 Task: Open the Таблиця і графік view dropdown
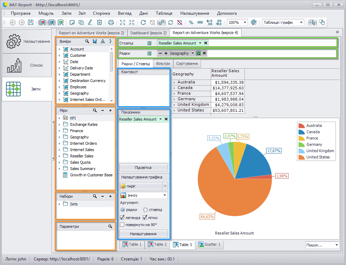click(301, 22)
